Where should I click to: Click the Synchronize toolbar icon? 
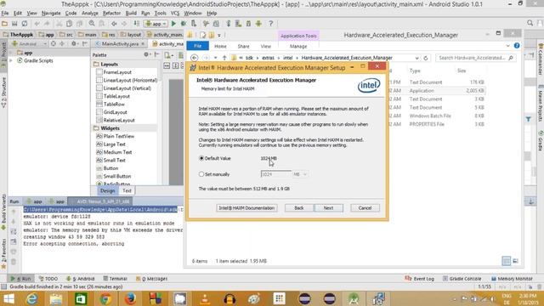point(25,24)
